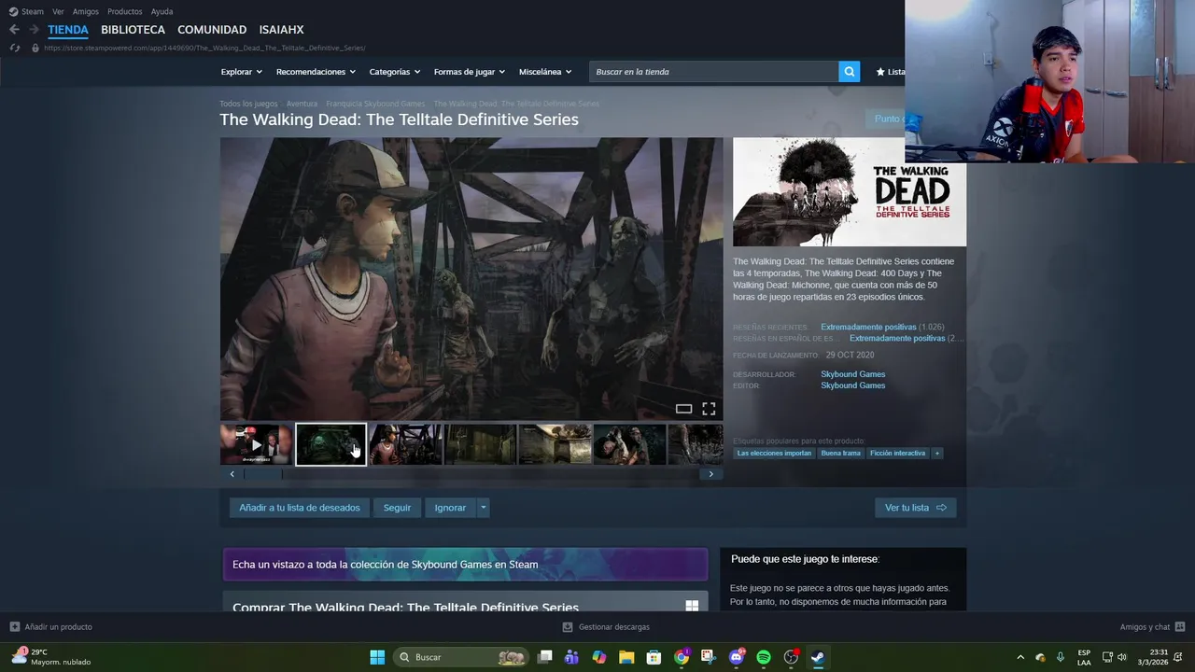Click the thumbnail strip scrollbar handle
This screenshot has width=1195, height=672.
coord(263,474)
